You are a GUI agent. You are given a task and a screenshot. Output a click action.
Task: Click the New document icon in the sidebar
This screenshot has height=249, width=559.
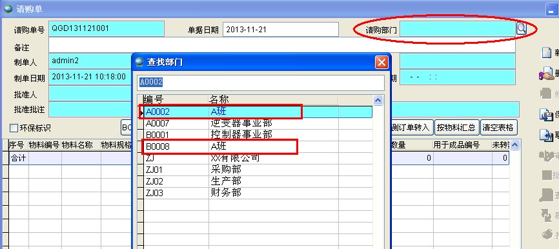coord(547,53)
